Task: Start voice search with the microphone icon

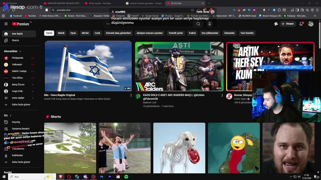Action: click(x=210, y=24)
